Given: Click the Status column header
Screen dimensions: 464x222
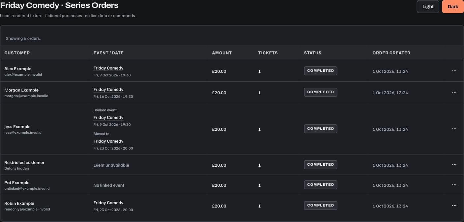Looking at the screenshot, I should (312, 53).
